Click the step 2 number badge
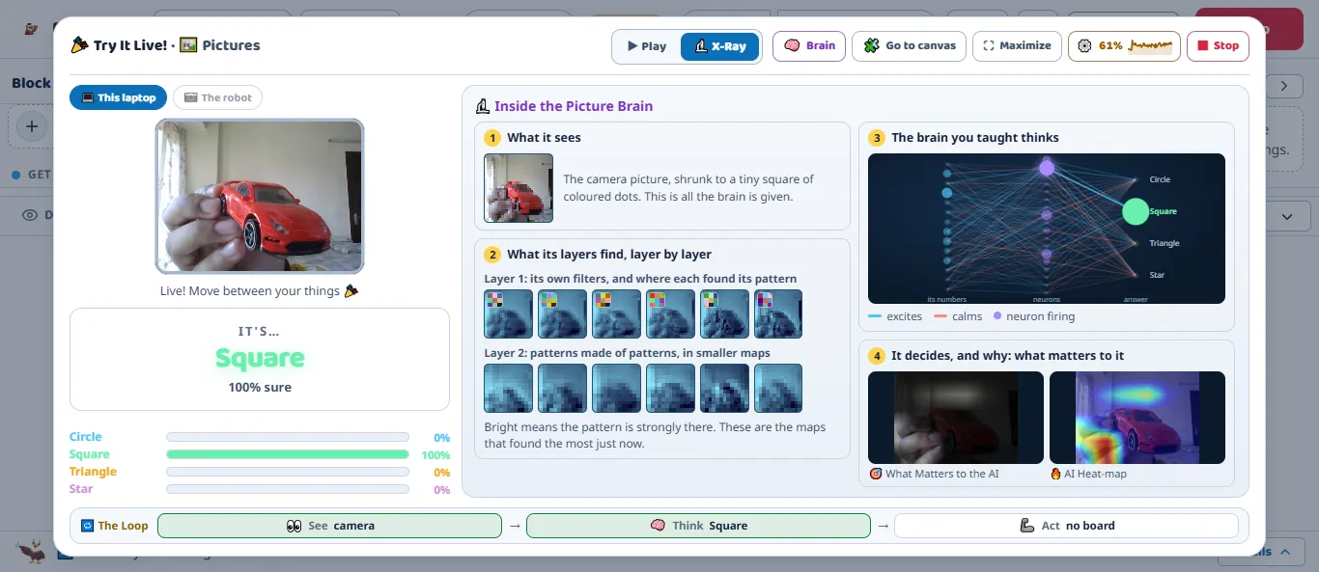The image size is (1319, 572). coord(492,255)
